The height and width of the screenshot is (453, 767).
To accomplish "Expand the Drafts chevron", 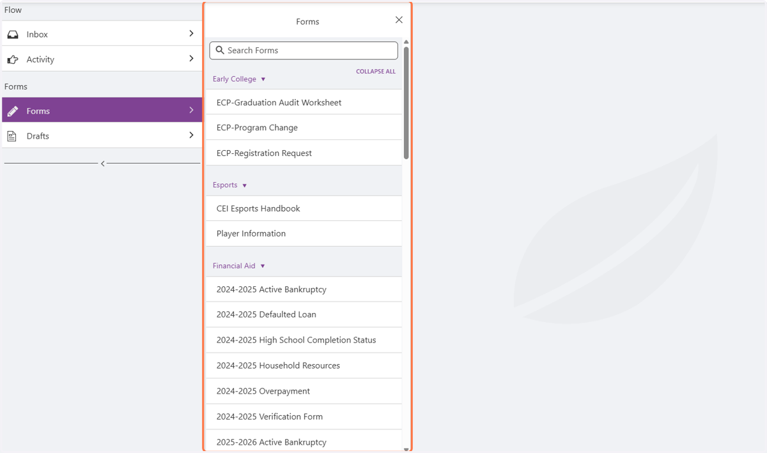I will [x=191, y=135].
